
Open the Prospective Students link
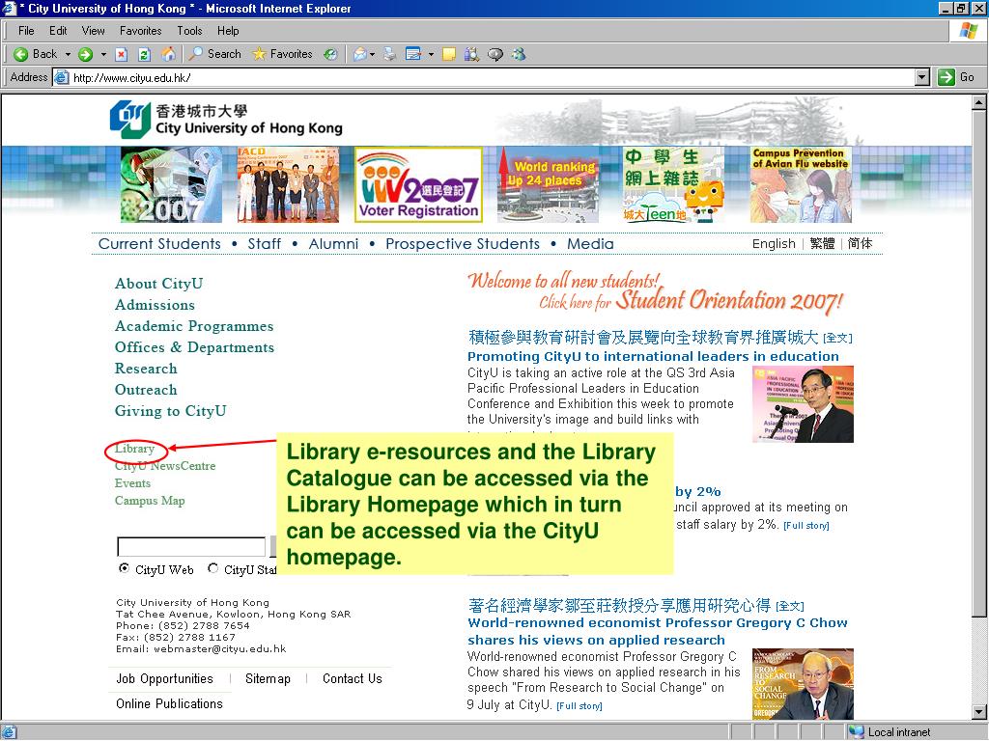coord(463,244)
